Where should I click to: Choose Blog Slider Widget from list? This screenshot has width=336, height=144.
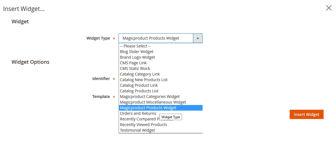[x=137, y=52]
